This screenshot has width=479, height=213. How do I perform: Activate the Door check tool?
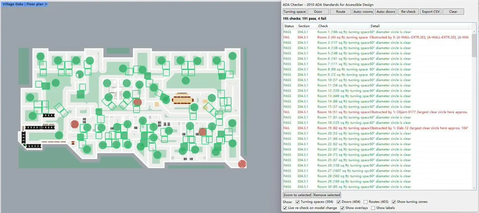[x=318, y=12]
